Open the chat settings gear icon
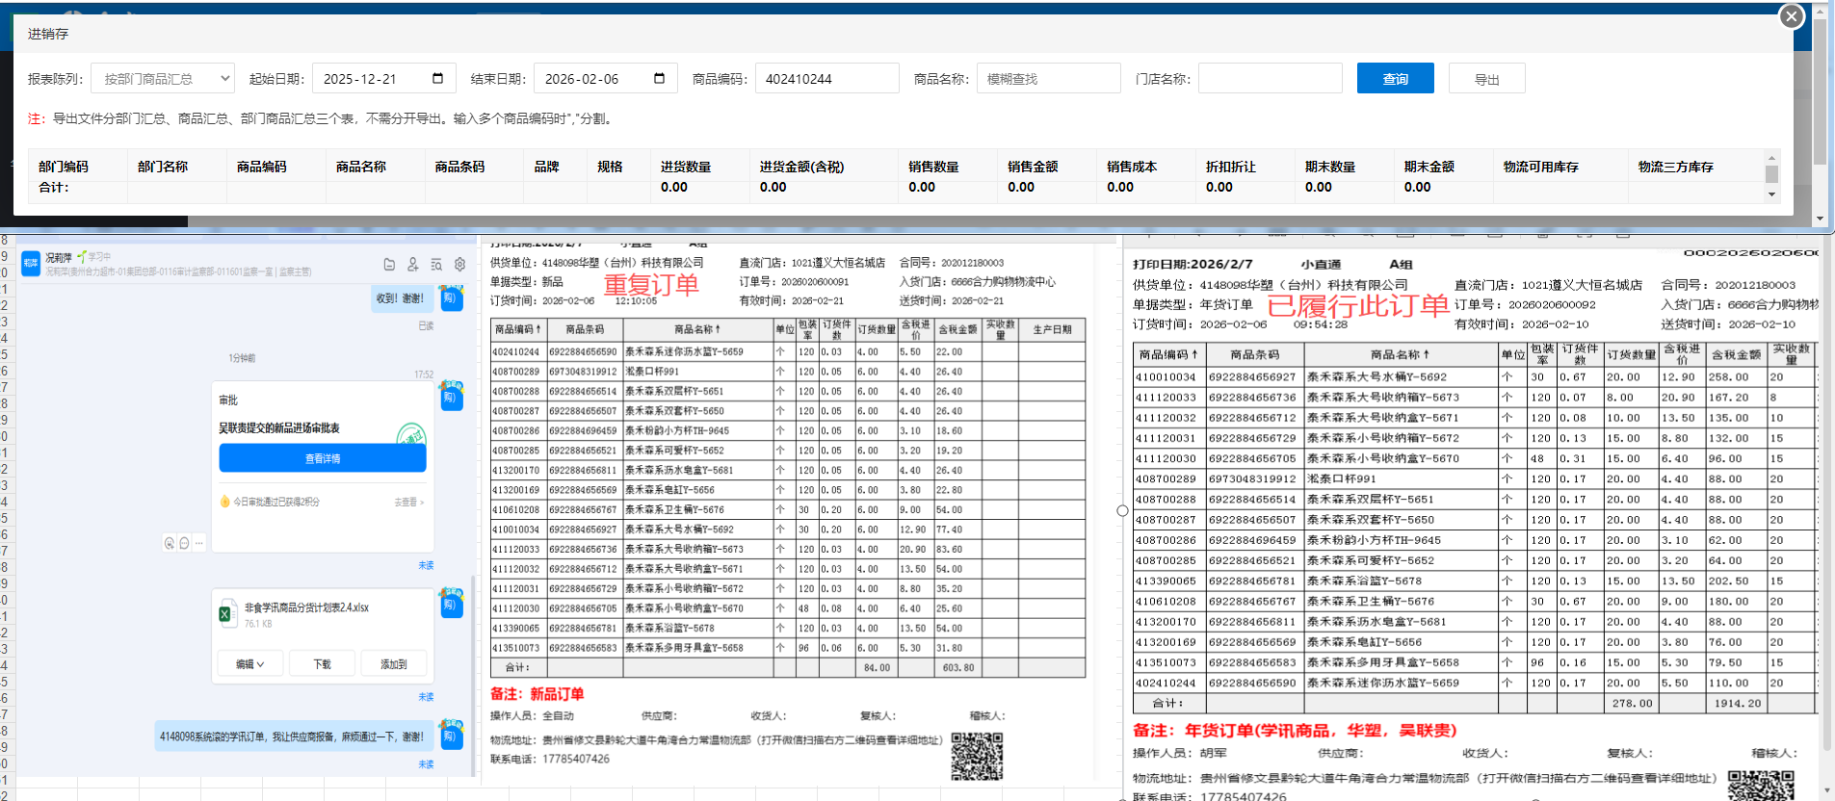Screen dimensions: 1835x801 (x=459, y=265)
